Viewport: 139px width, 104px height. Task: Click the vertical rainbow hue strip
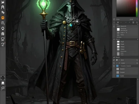click(137, 8)
